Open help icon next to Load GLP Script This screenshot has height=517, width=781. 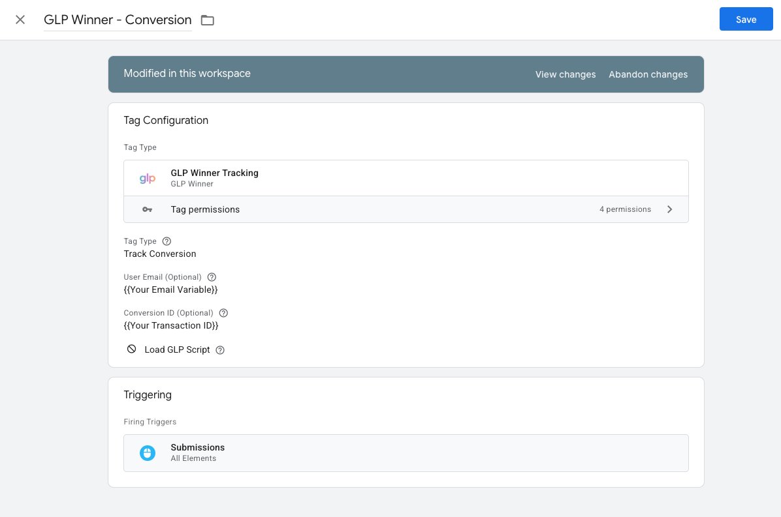coord(220,350)
